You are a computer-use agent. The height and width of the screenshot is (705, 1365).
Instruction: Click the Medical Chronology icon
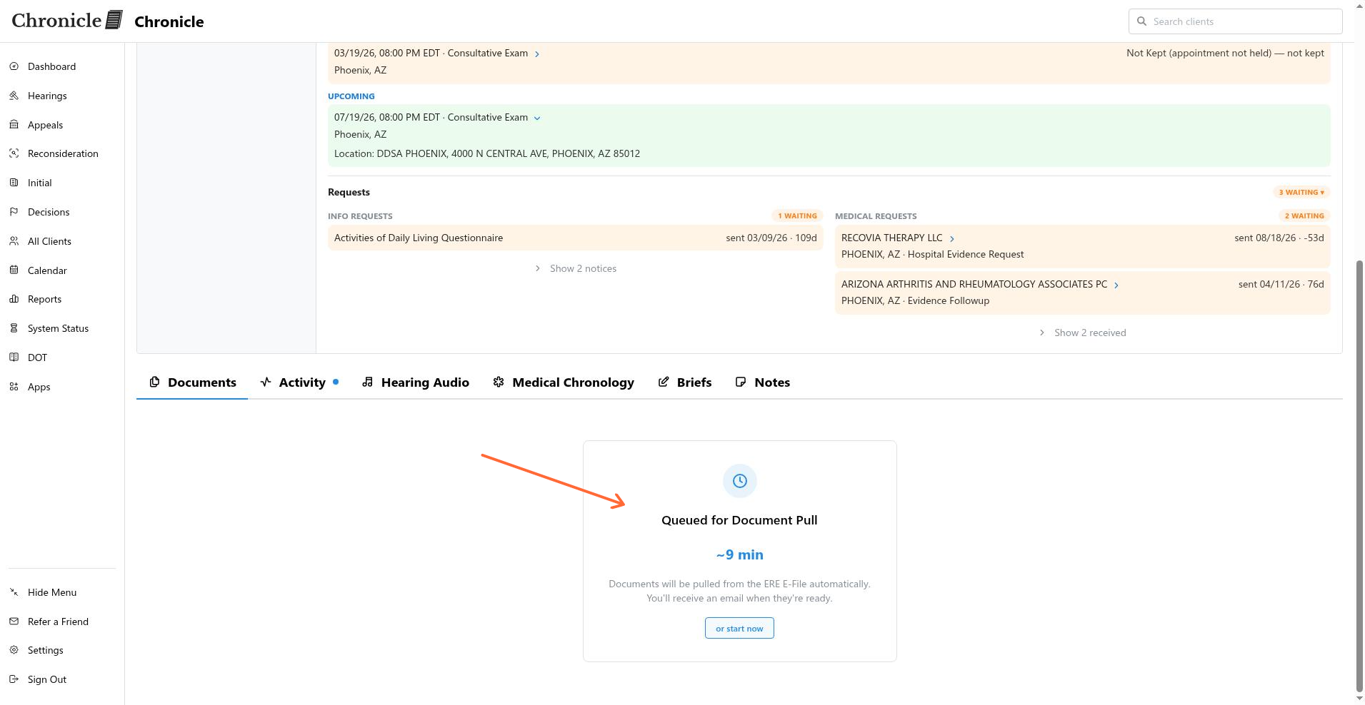[499, 382]
